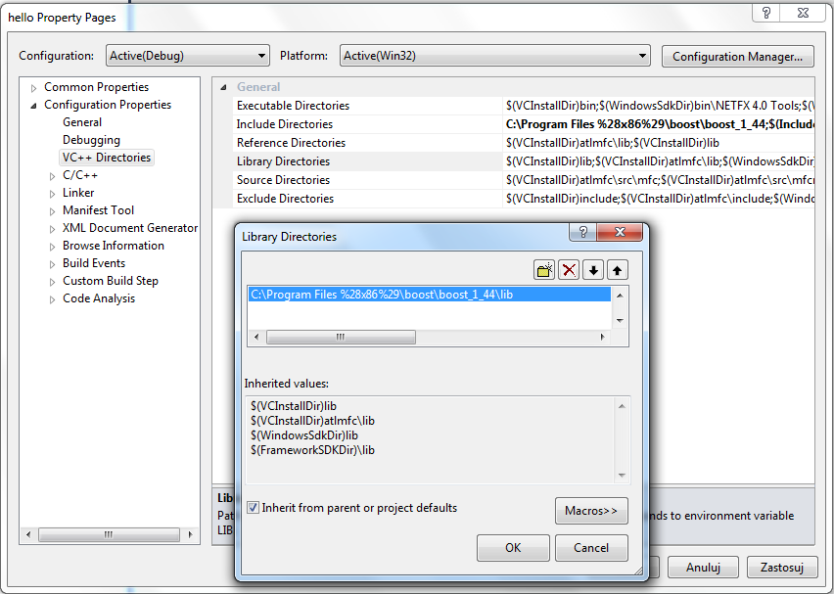This screenshot has width=834, height=594.
Task: Open Configuration Manager
Action: (737, 57)
